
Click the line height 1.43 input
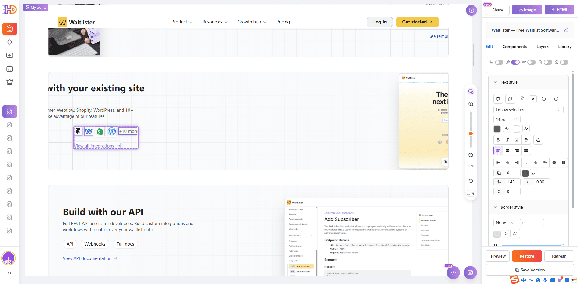click(512, 182)
